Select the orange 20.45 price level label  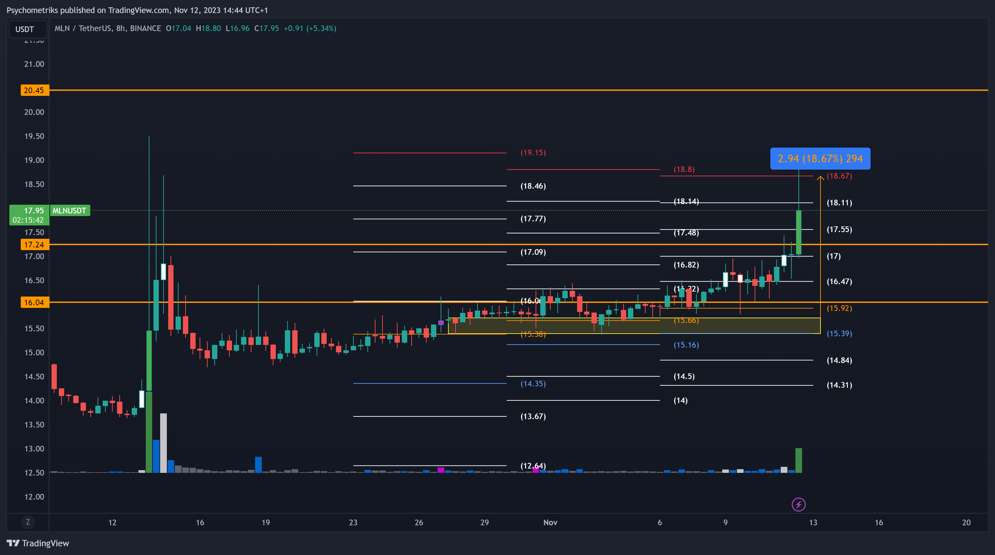[34, 90]
